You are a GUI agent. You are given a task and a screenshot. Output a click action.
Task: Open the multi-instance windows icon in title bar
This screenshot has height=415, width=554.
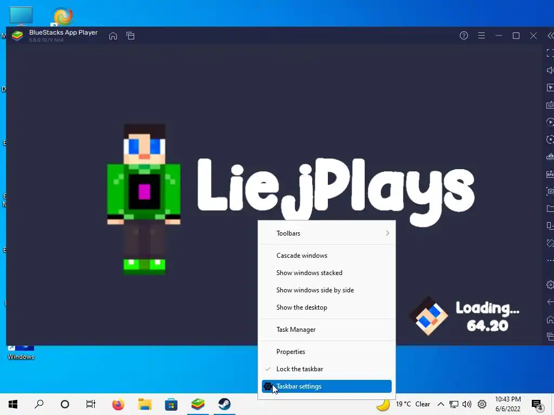coord(130,36)
